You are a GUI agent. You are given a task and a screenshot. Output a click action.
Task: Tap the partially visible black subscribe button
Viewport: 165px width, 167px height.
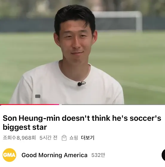tap(163, 155)
